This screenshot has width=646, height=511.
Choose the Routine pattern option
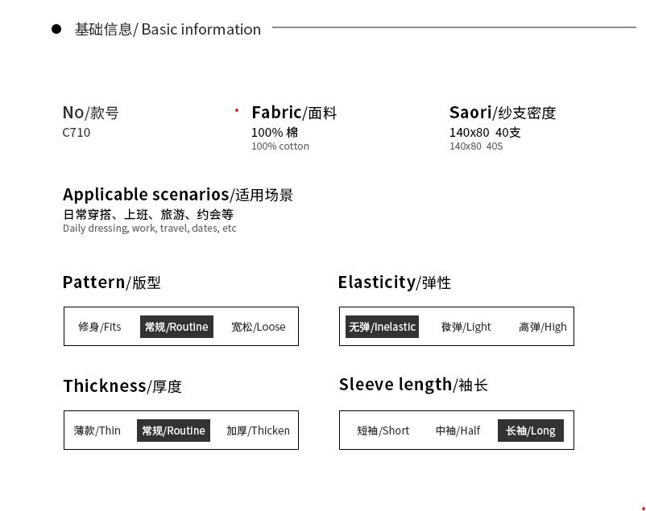click(x=176, y=327)
